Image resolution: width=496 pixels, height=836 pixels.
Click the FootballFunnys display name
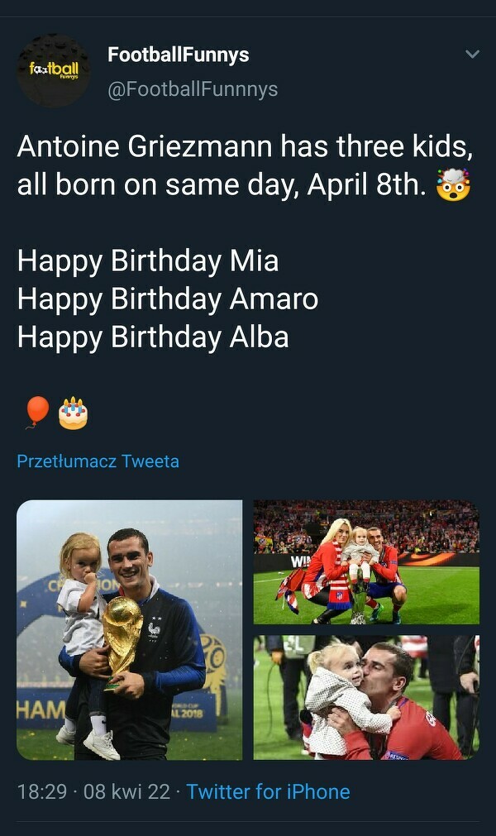178,55
